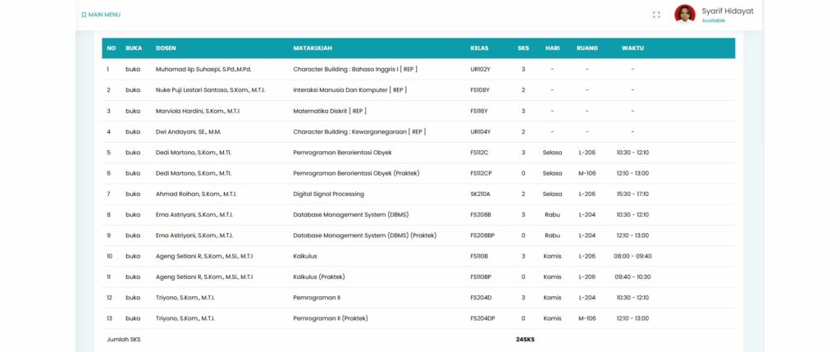
Task: Click the bookmark icon beside MAIN MENU
Action: point(84,15)
